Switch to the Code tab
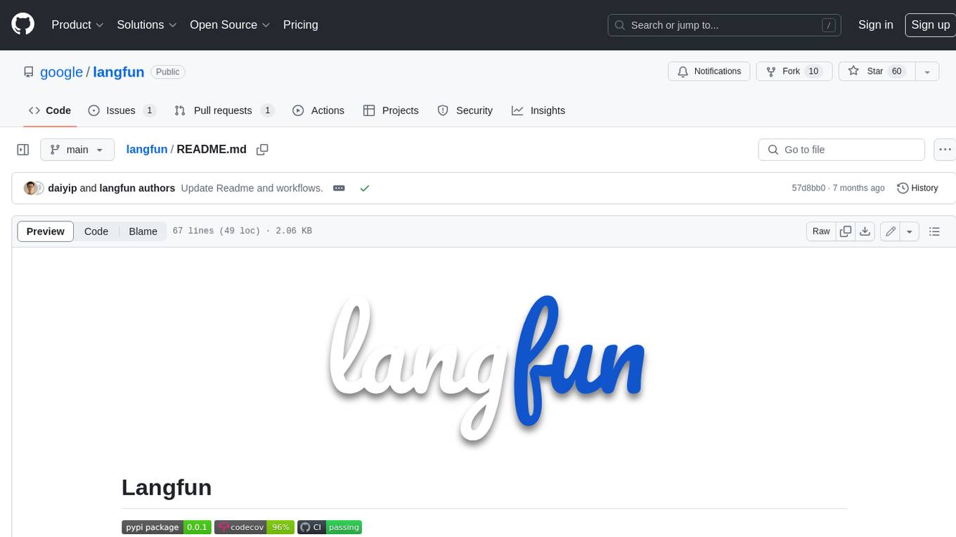Image resolution: width=956 pixels, height=537 pixels. [x=49, y=110]
